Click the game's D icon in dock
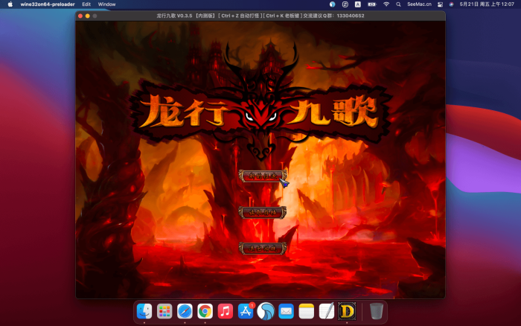Image resolution: width=521 pixels, height=326 pixels. point(347,311)
